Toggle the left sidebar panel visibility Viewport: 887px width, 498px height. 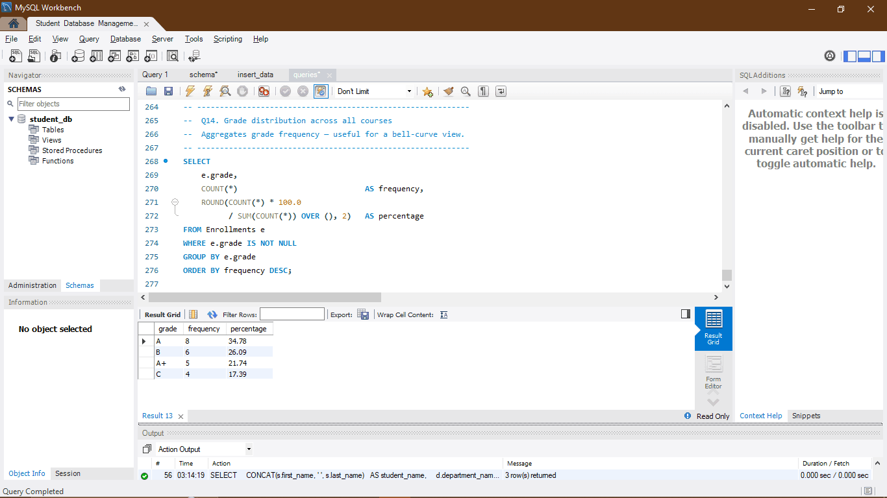click(x=850, y=56)
